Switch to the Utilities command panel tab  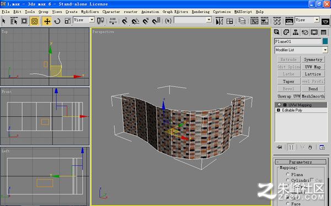[324, 32]
